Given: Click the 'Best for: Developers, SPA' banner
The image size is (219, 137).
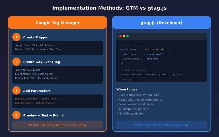Looking at the screenshot, I should tap(162, 125).
